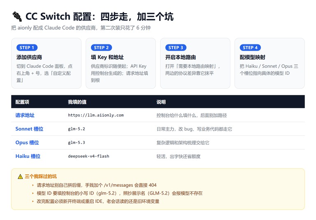Image resolution: width=316 pixels, height=220 pixels.
Task: Click the Opus 槽位 row label
Action: (27, 143)
